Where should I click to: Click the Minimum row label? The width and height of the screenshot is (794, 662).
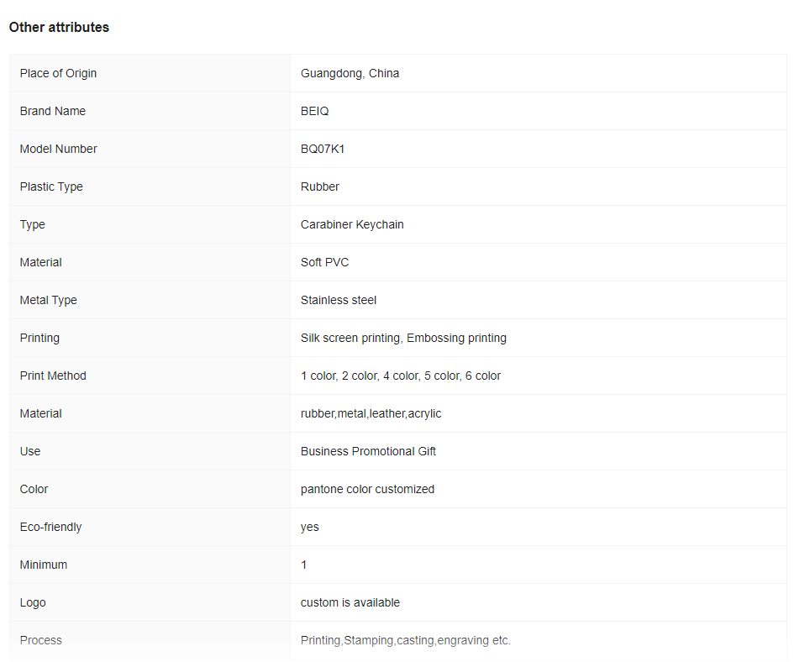[44, 565]
